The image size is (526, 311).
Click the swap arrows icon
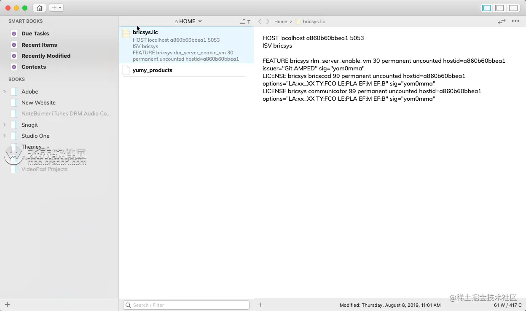click(x=502, y=21)
